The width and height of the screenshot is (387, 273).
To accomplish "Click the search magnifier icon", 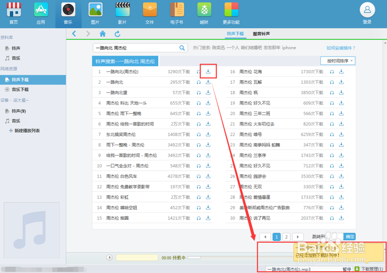I will click(182, 48).
